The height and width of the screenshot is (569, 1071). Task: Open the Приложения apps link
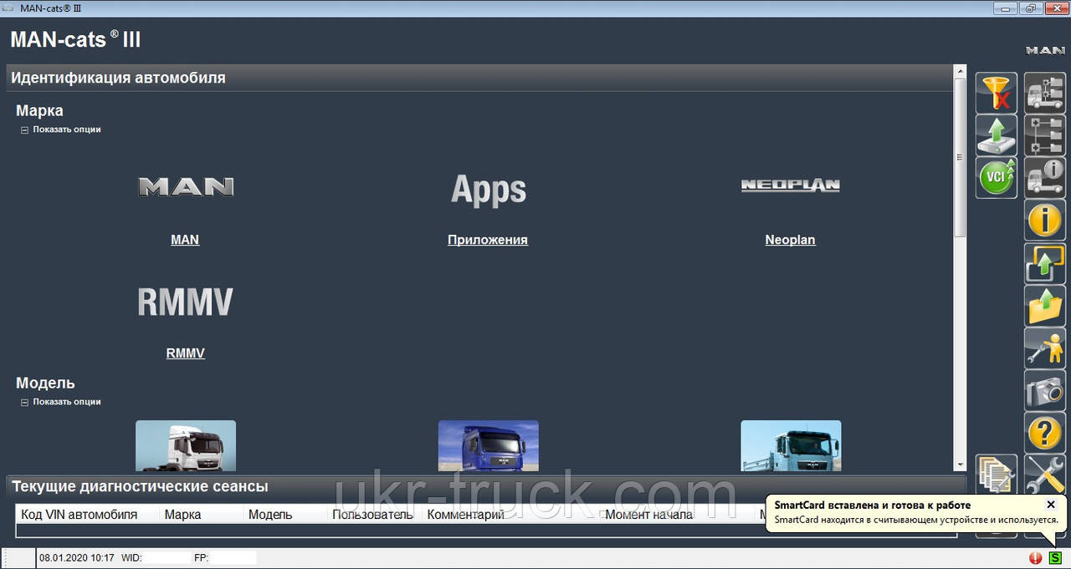[x=487, y=240]
